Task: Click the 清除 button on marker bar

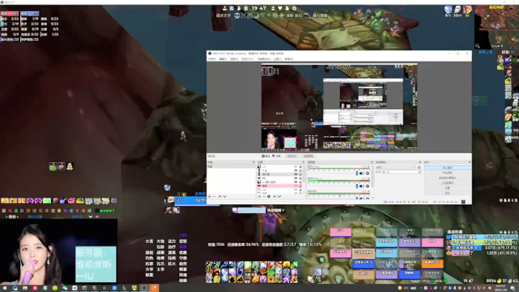Action: point(289,16)
